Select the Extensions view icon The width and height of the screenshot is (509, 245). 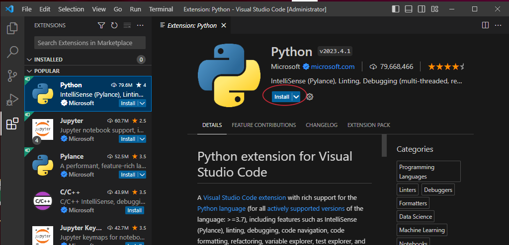point(12,123)
